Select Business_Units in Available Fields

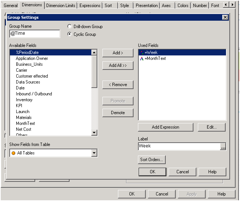pos(29,64)
